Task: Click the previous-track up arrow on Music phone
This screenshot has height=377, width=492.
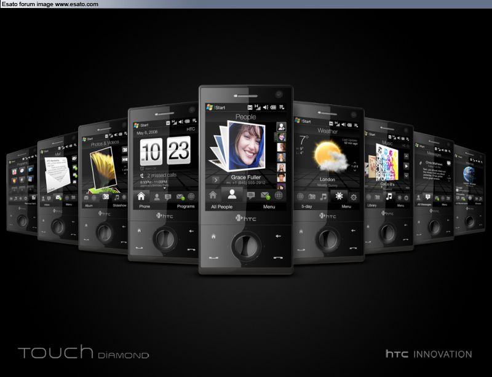Action: [x=406, y=156]
